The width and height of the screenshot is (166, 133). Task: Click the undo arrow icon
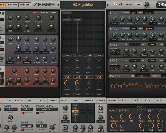[115, 5]
